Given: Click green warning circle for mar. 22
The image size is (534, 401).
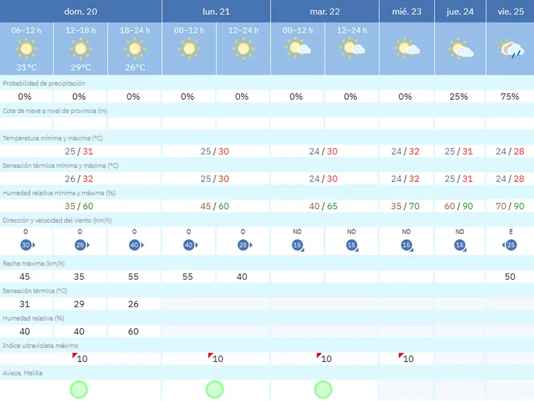Looking at the screenshot, I should (x=323, y=389).
